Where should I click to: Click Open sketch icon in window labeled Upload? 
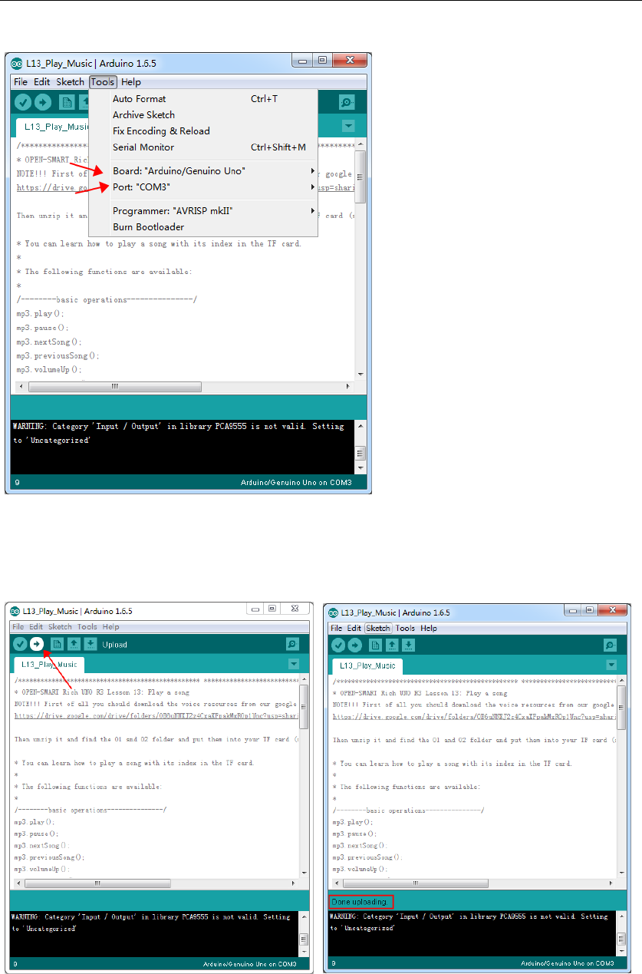point(74,644)
